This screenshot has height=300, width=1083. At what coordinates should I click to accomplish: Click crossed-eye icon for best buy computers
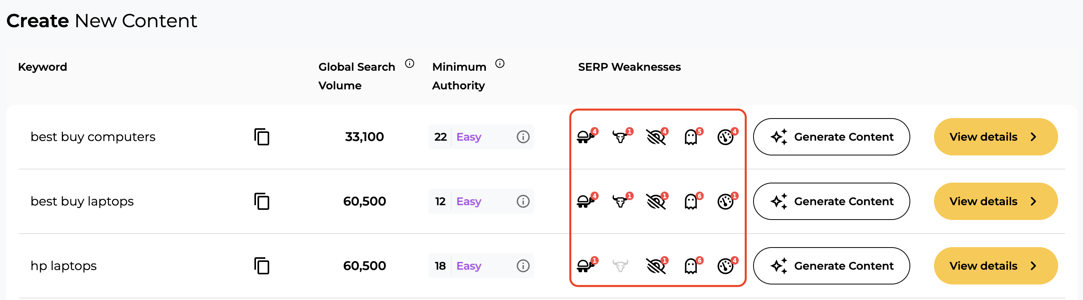[x=655, y=137]
